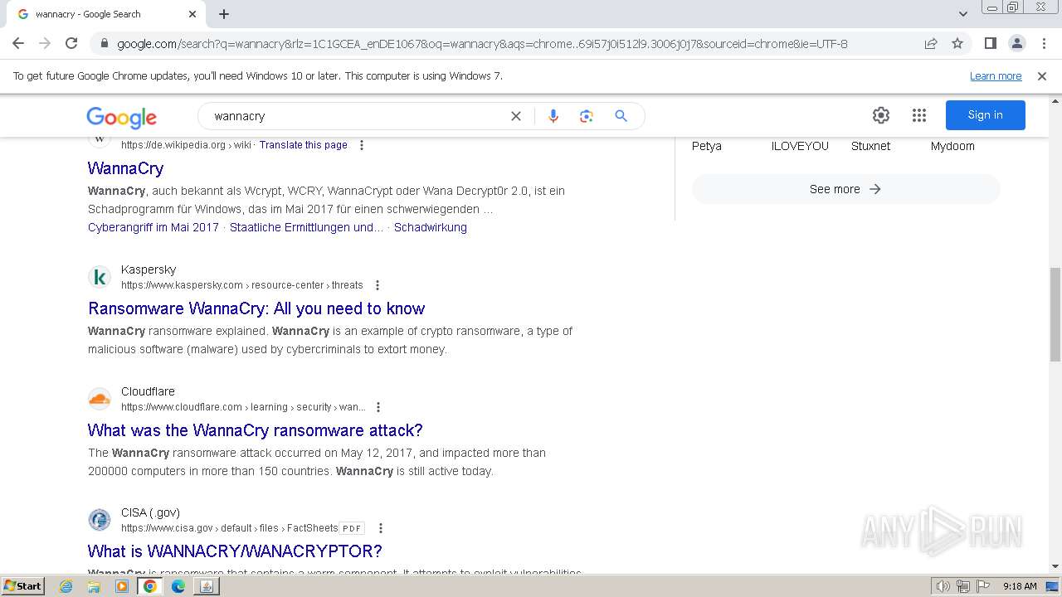1062x597 pixels.
Task: Translate the German Wikipedia page
Action: (303, 145)
